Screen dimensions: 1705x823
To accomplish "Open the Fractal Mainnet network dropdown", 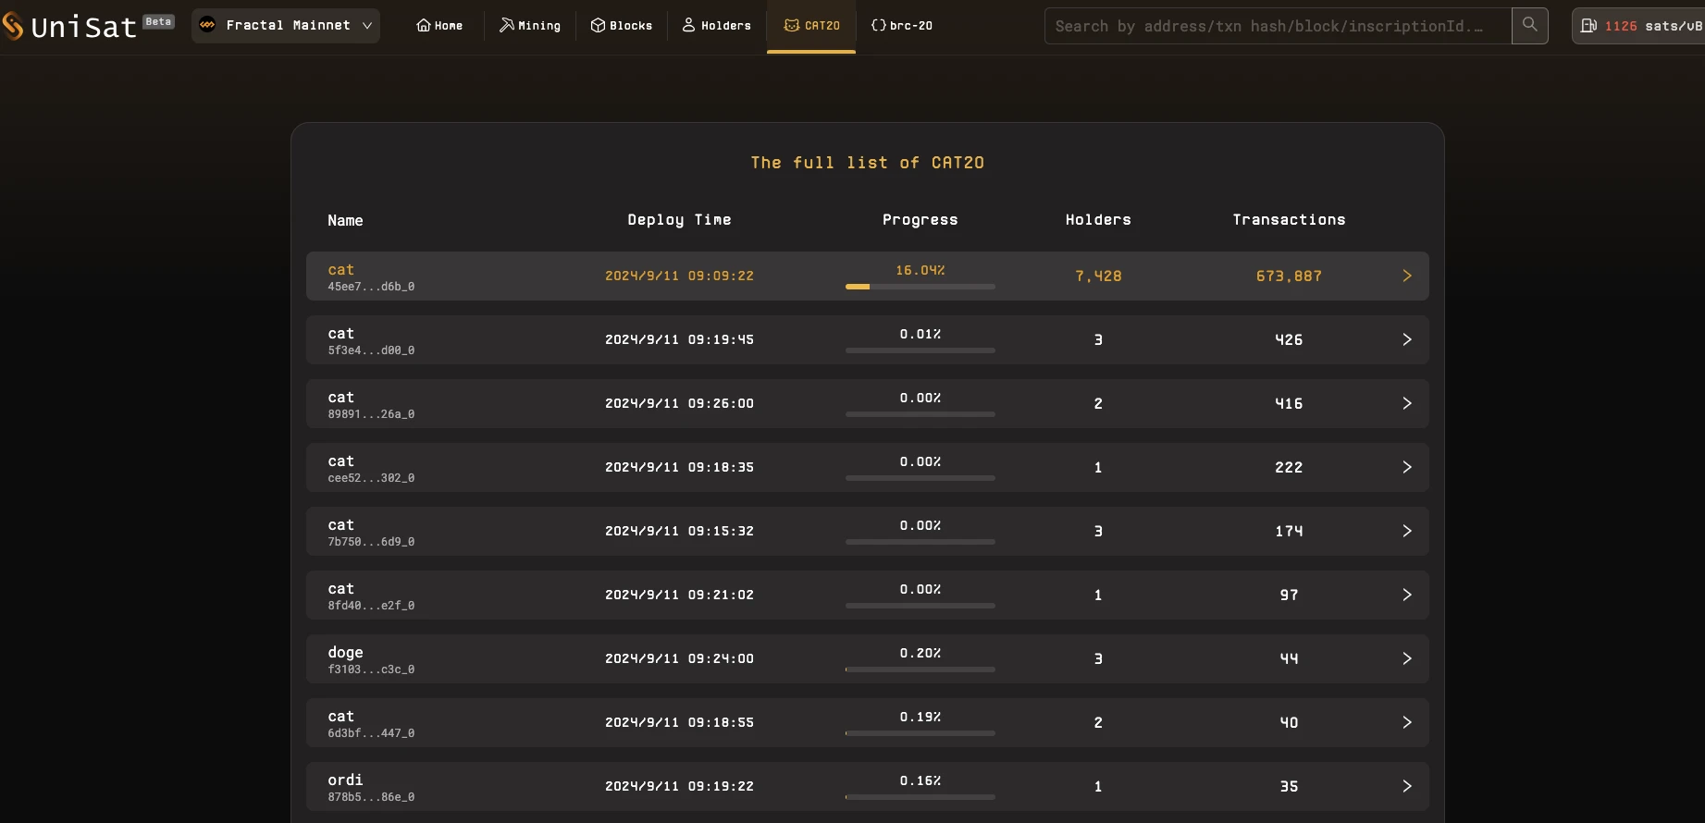I will point(366,26).
